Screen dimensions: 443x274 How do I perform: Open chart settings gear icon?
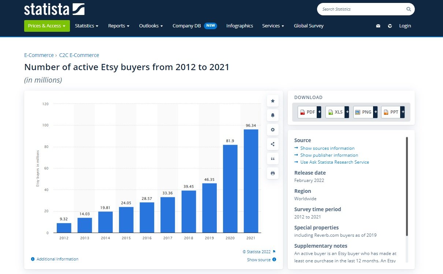tap(273, 130)
